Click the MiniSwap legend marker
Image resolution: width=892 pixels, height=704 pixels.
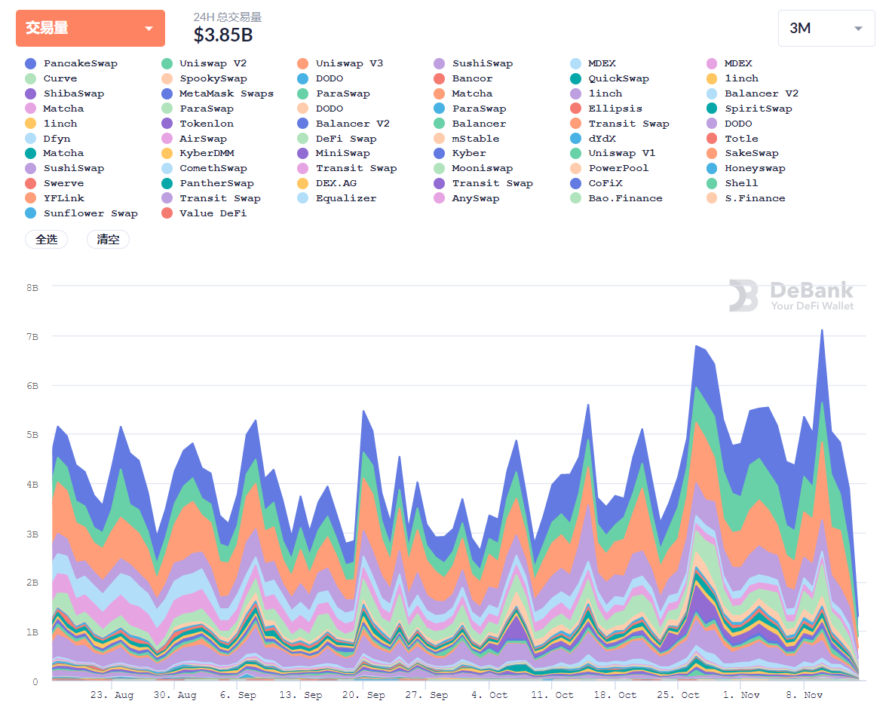302,153
